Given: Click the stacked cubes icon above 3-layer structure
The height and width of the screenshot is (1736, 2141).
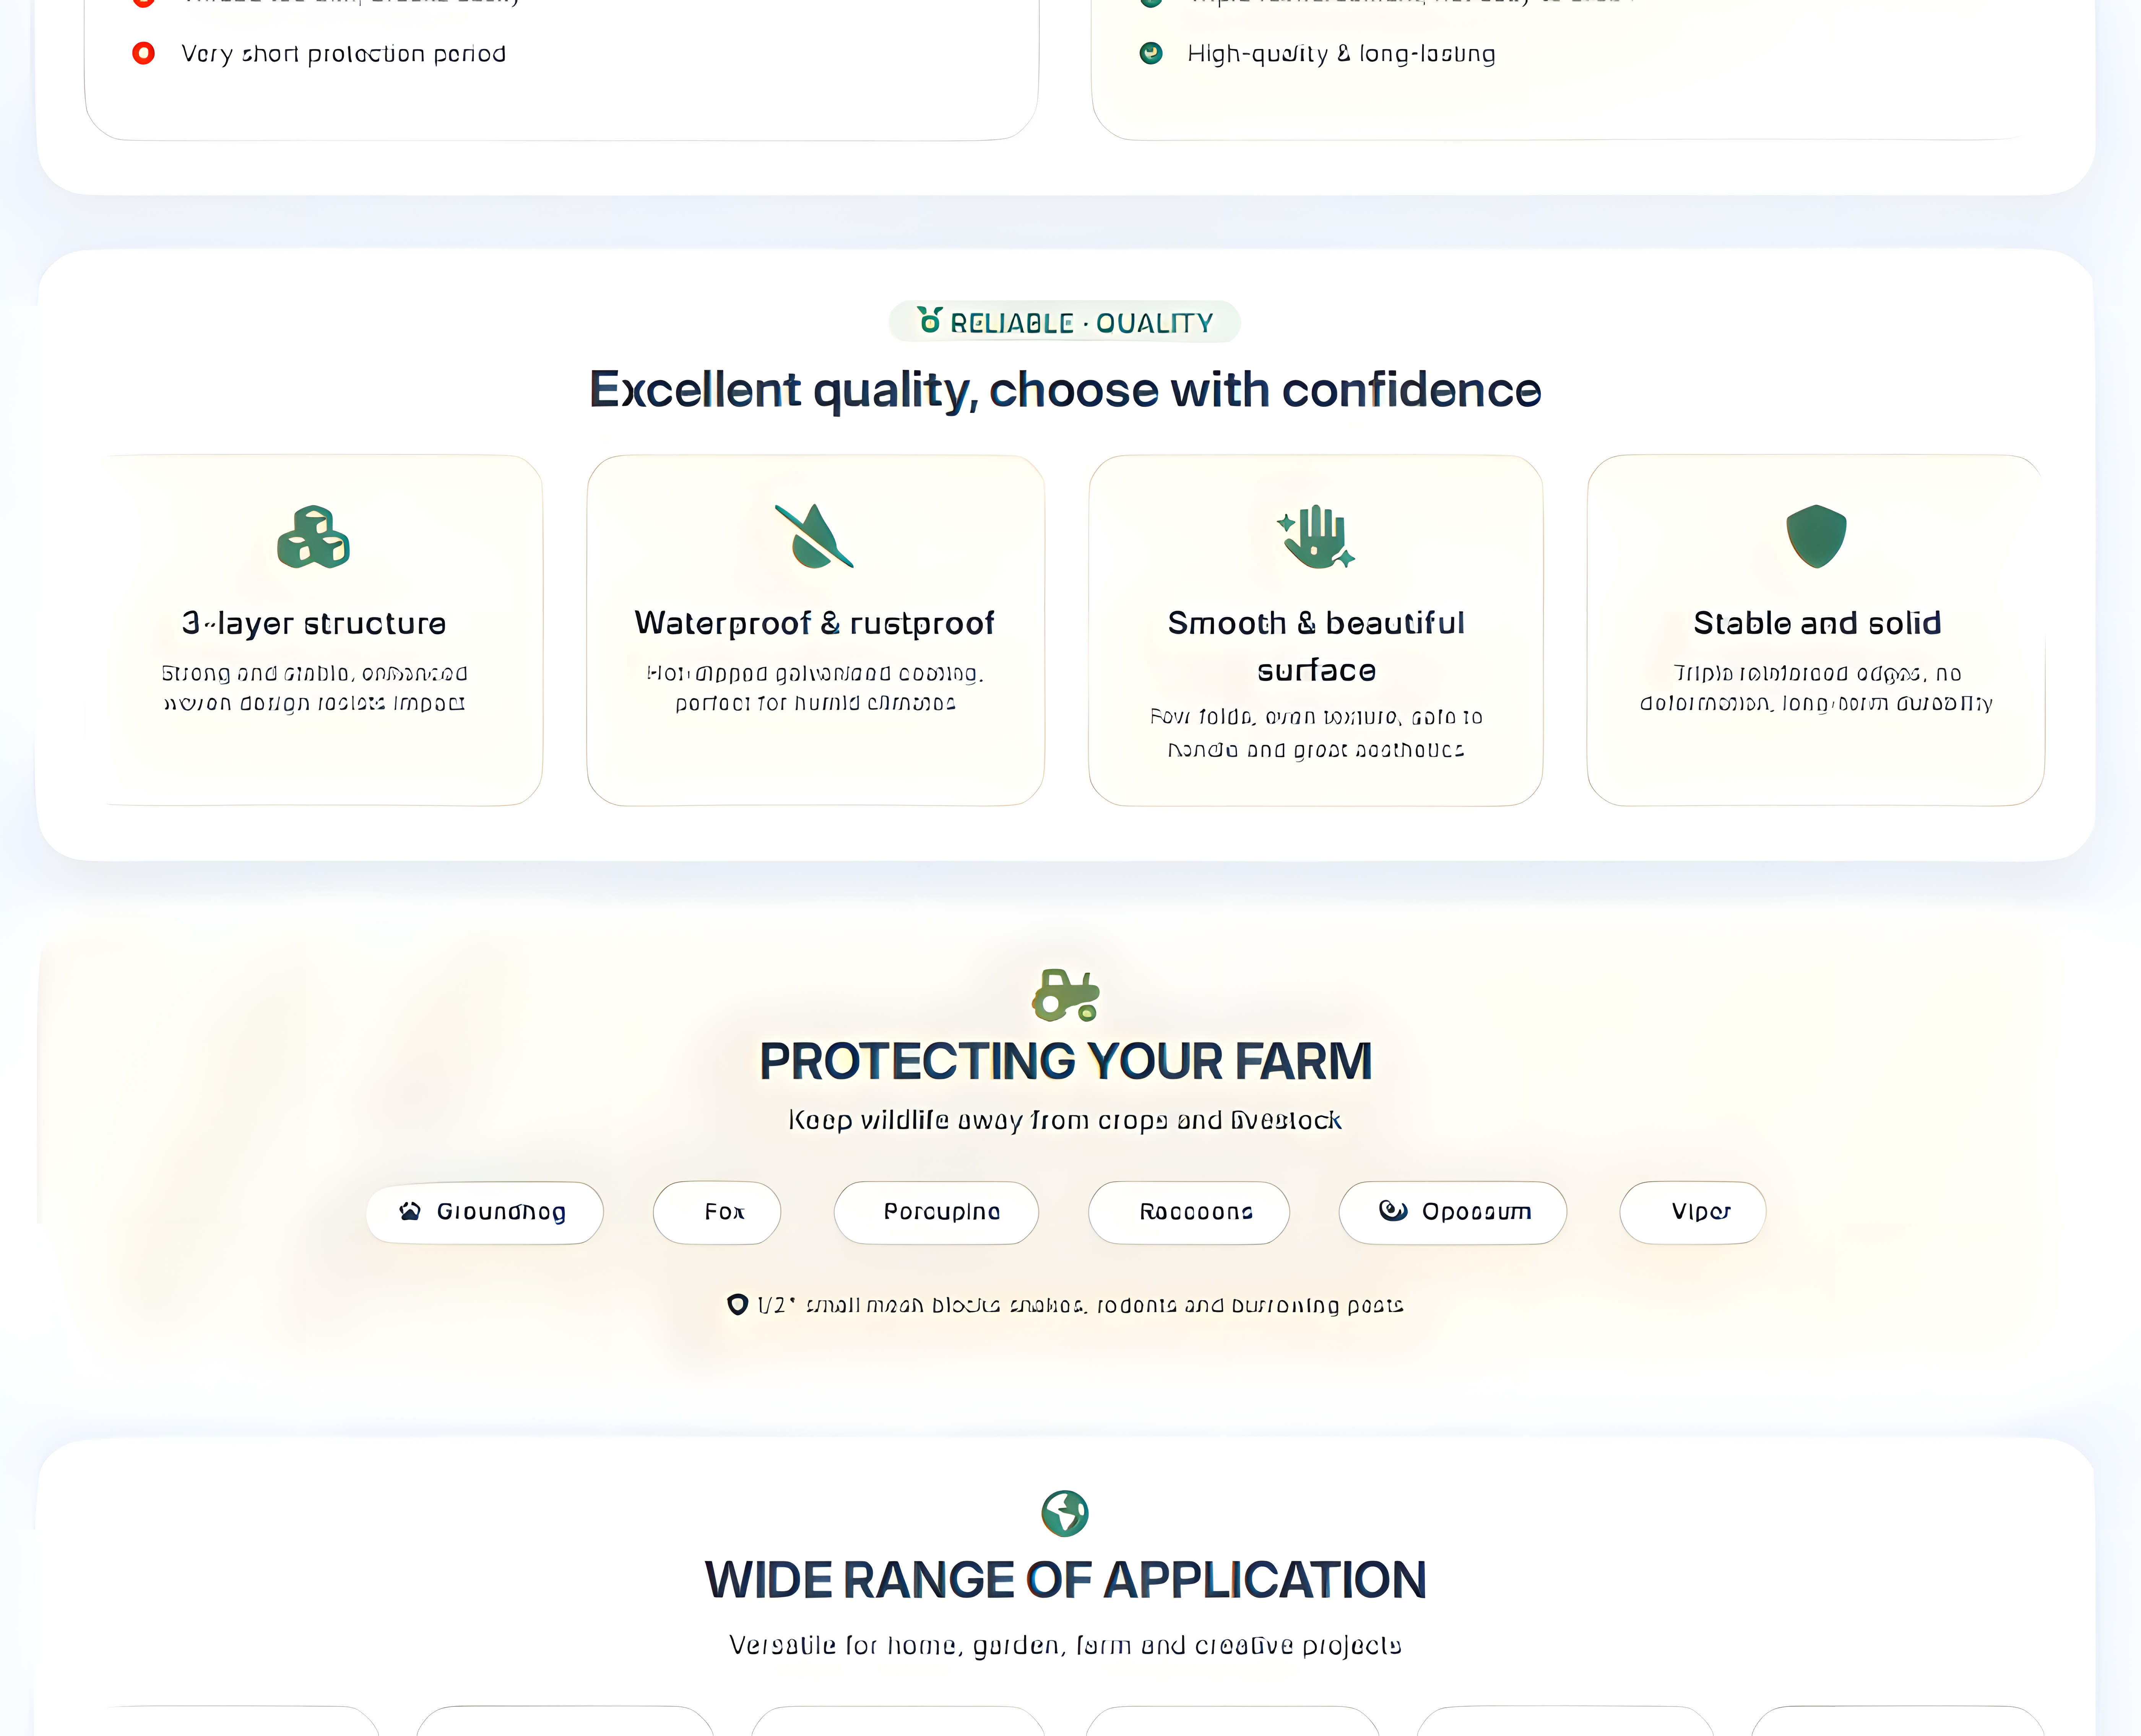Looking at the screenshot, I should pos(314,537).
